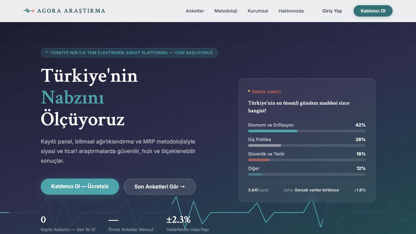Open the Hakkımızda navigation link

[x=291, y=11]
